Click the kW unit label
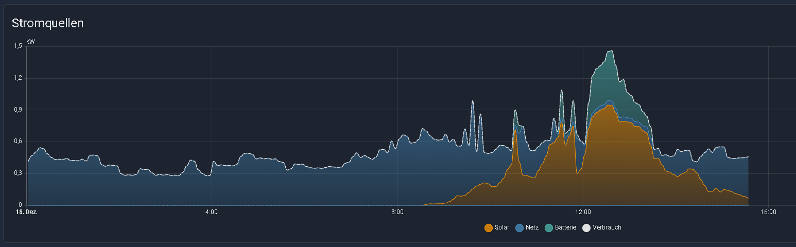Viewport: 796px width, 247px height. (x=30, y=41)
